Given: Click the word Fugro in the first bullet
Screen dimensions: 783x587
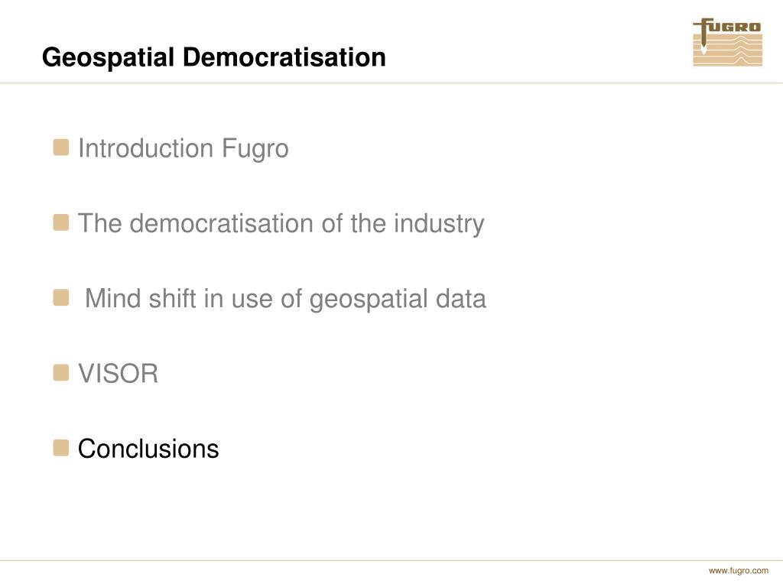Looking at the screenshot, I should coord(255,149).
